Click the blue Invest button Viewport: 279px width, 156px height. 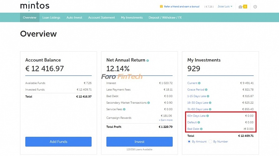[139, 142]
